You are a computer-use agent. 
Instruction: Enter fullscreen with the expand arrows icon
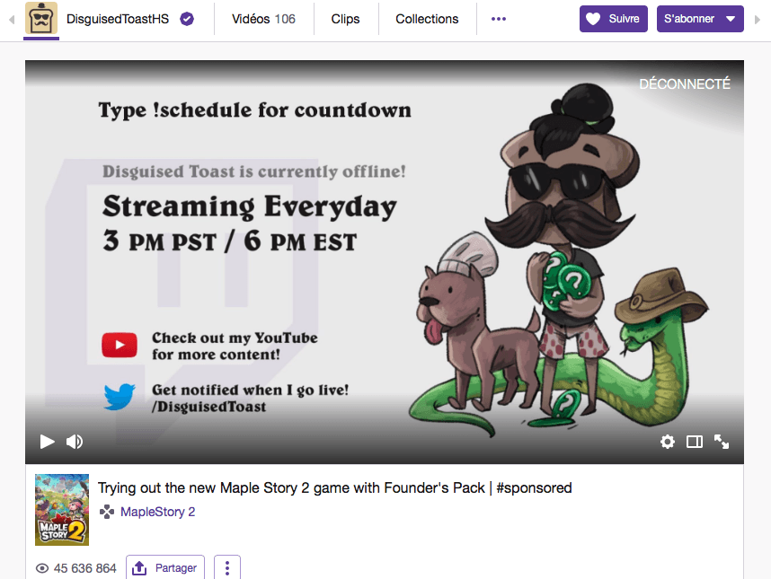(722, 442)
